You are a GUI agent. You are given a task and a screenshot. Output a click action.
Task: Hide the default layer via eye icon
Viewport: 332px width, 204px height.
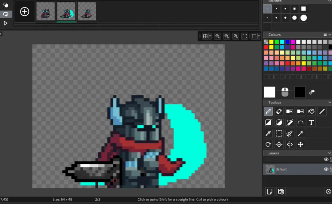pyautogui.click(x=326, y=169)
